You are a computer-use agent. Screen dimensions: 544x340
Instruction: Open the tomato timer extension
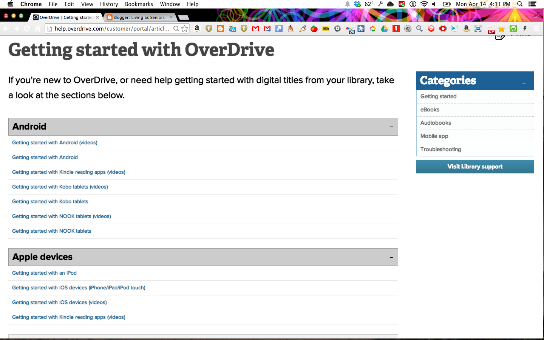point(314,29)
